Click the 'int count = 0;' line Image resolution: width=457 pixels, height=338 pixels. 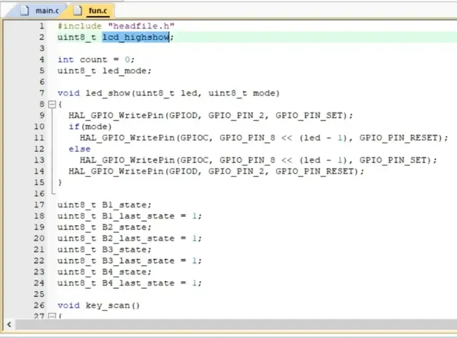click(91, 60)
